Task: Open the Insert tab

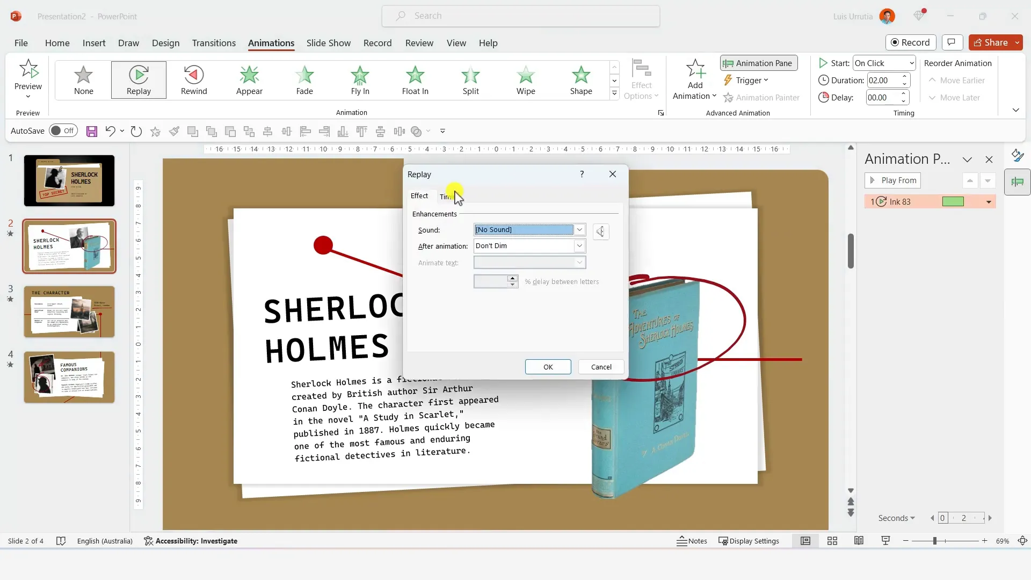Action: pyautogui.click(x=94, y=43)
